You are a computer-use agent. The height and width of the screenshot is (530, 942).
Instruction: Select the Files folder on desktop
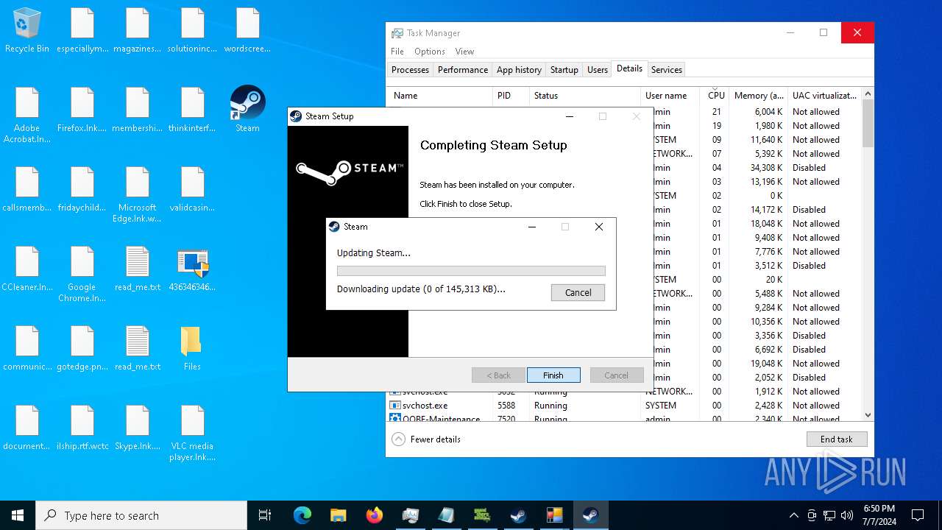(x=192, y=348)
